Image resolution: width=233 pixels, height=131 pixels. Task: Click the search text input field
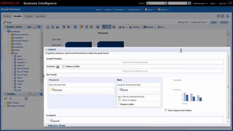178,3
